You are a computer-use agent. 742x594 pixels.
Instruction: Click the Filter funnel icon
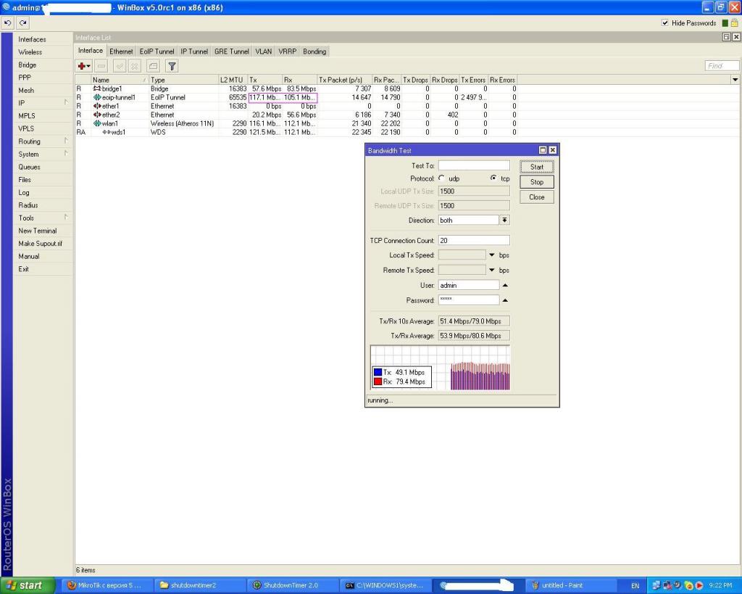[172, 66]
